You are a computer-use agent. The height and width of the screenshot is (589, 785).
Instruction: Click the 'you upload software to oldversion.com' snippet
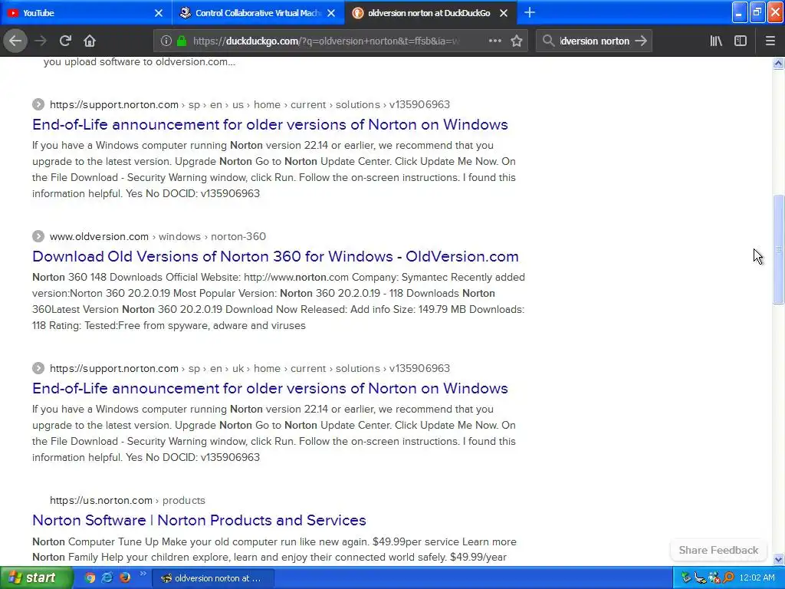tap(140, 61)
